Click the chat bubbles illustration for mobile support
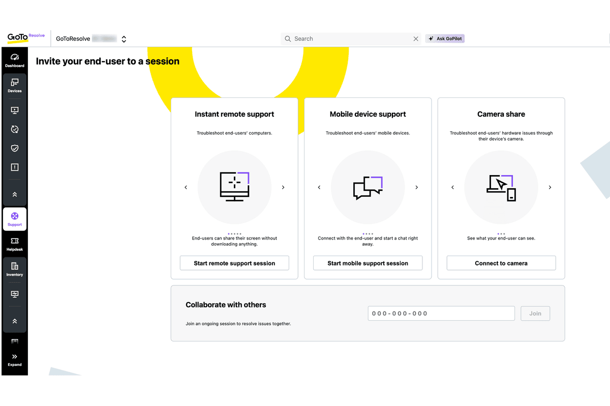This screenshot has height=406, width=610. [368, 187]
